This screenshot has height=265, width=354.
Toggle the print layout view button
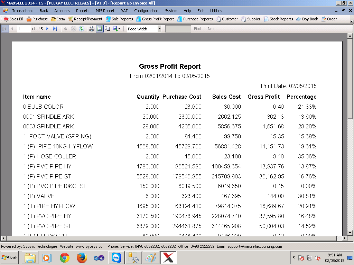tap(99, 29)
